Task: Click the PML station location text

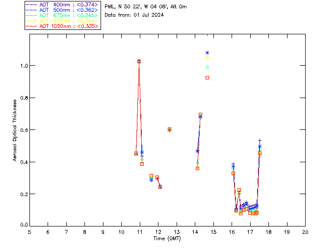Action: click(146, 7)
